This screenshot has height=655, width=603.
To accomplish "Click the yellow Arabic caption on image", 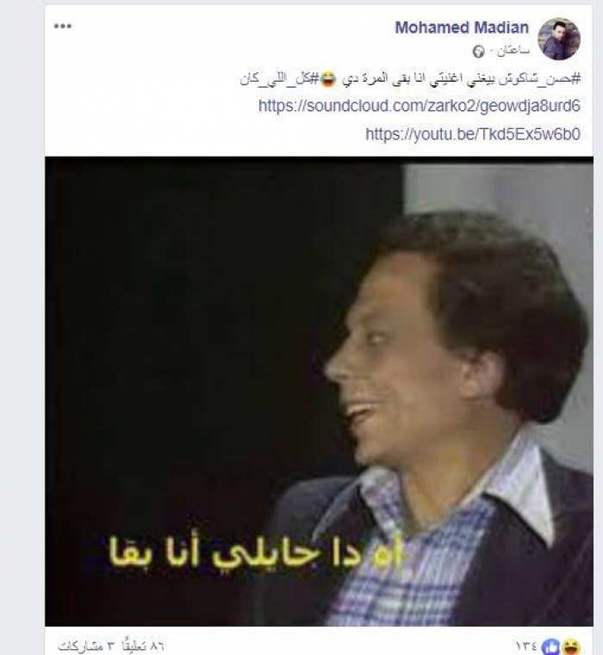I will [x=256, y=552].
